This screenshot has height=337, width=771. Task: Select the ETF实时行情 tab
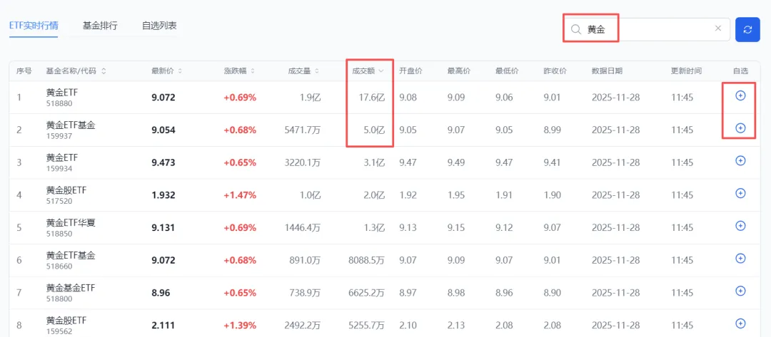click(x=34, y=26)
